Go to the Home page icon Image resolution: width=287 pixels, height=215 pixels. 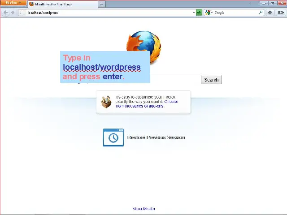(270, 13)
